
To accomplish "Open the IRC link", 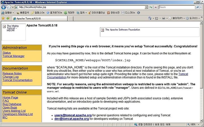I will (5, 117).
